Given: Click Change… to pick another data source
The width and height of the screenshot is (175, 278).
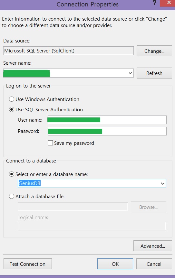Looking at the screenshot, I should tap(154, 51).
